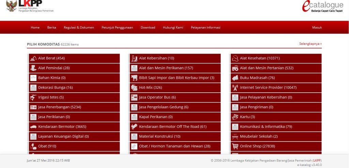This screenshot has height=168, width=349.
Task: Click Masuk to log in
Action: coord(317,27)
